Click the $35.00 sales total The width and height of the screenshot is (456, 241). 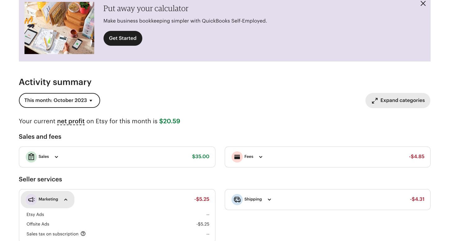(x=201, y=157)
